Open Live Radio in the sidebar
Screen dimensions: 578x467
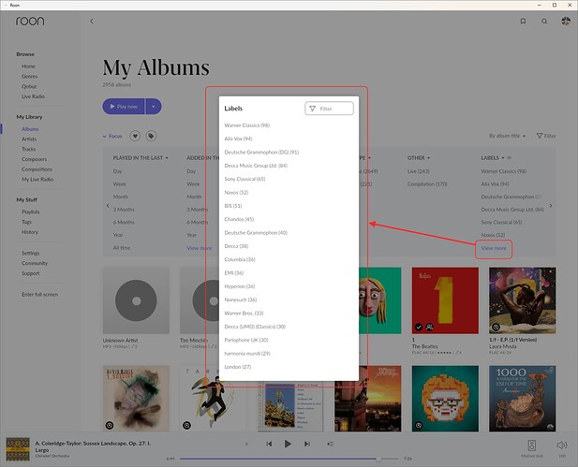(x=33, y=96)
